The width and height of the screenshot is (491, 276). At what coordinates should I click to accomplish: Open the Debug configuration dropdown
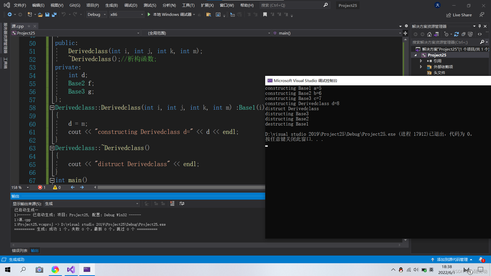(x=96, y=15)
